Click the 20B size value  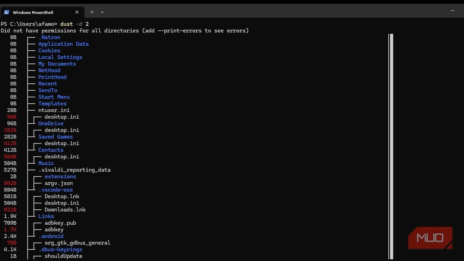[12, 110]
